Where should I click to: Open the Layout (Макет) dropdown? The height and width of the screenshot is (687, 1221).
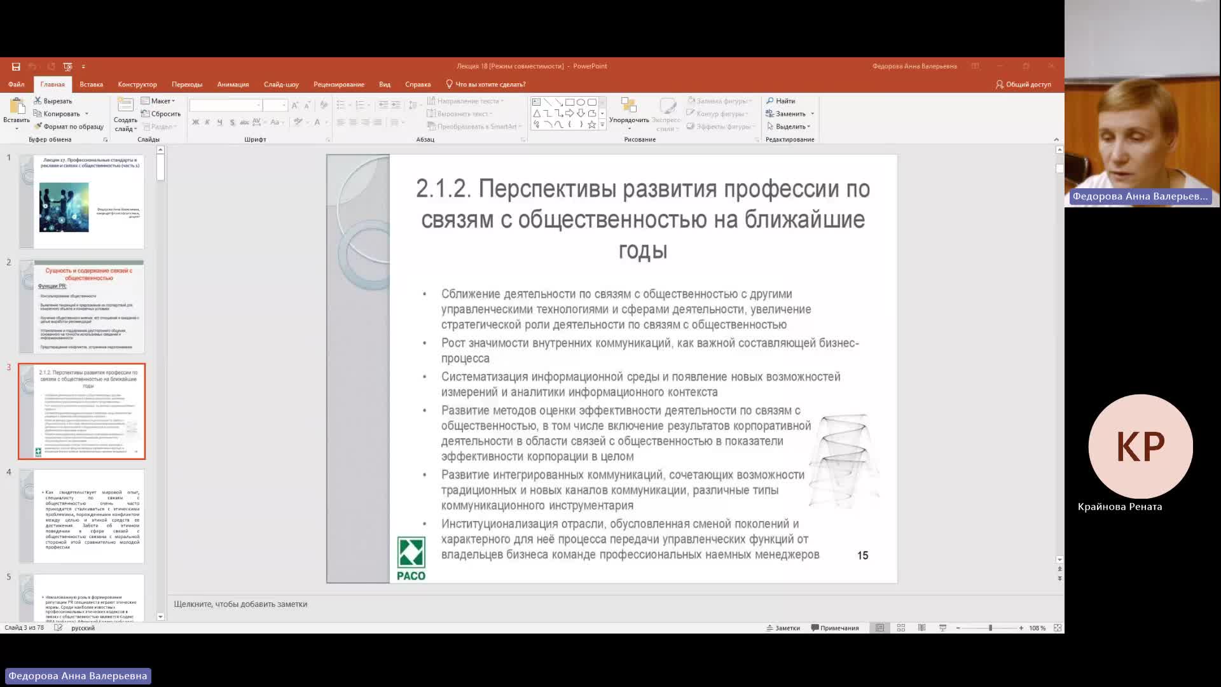point(158,101)
